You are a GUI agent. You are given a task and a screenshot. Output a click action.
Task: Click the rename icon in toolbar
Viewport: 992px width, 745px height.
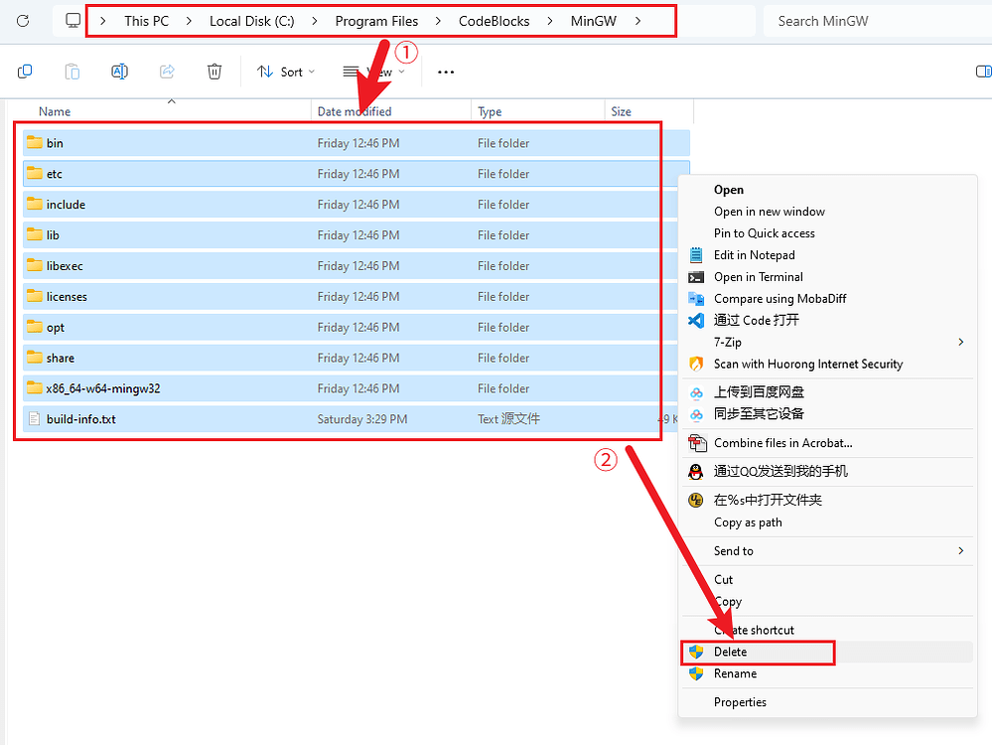119,72
